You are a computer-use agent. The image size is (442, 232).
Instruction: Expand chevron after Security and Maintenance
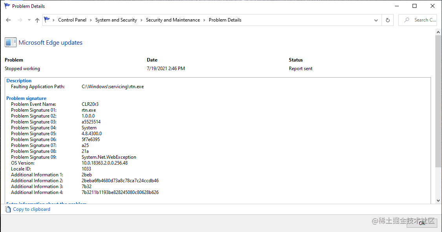[205, 20]
